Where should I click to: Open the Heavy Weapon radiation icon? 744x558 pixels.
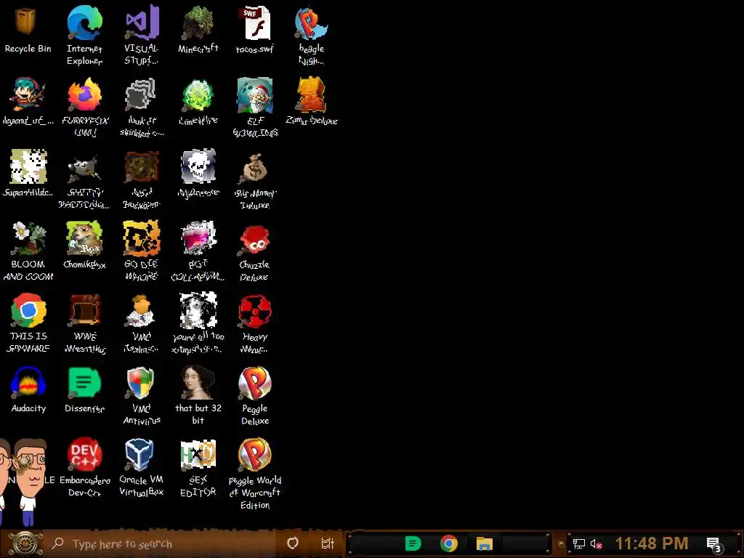(x=255, y=311)
